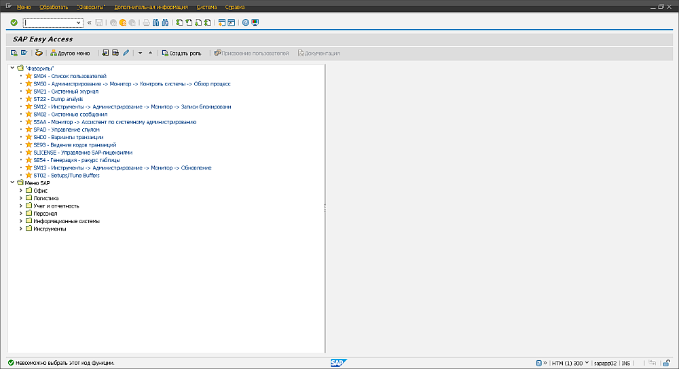This screenshot has width=679, height=369.
Task: Select favorite SSAA - Ассистент по системному администрированию
Action: (115, 122)
